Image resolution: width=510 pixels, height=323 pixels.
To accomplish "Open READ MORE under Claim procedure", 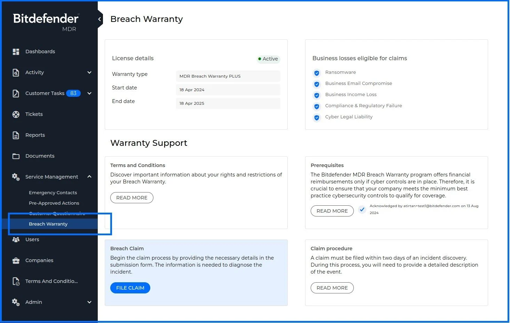I will pos(332,288).
